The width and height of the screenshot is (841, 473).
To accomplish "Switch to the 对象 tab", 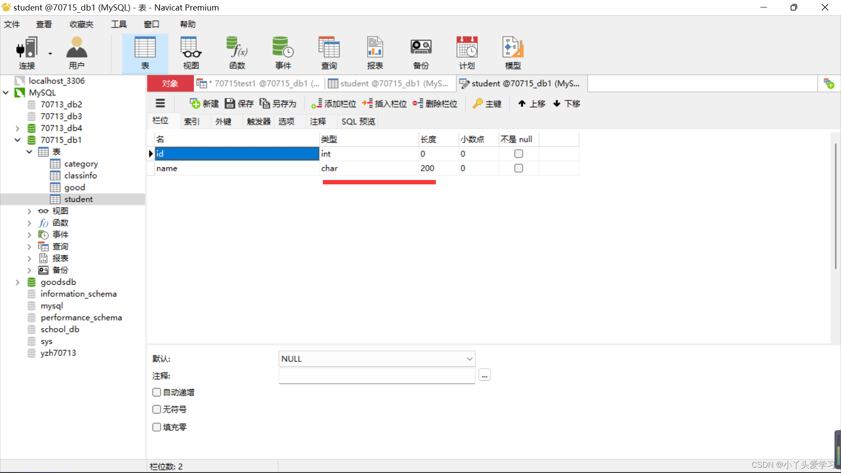I will (170, 83).
